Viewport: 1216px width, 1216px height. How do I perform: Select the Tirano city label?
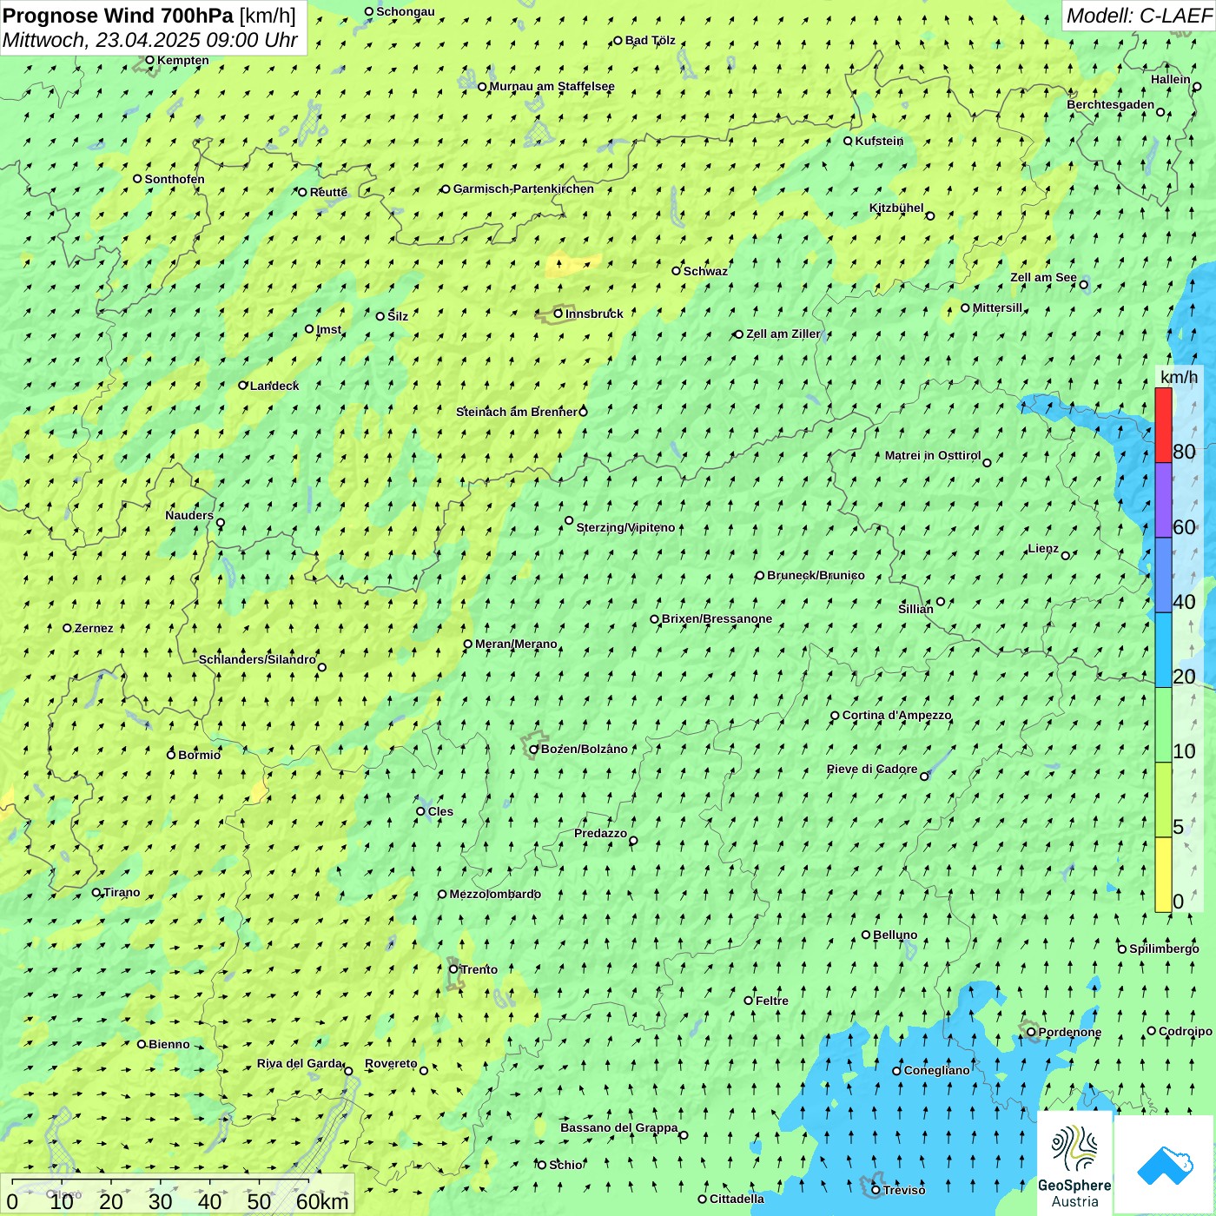(x=122, y=892)
